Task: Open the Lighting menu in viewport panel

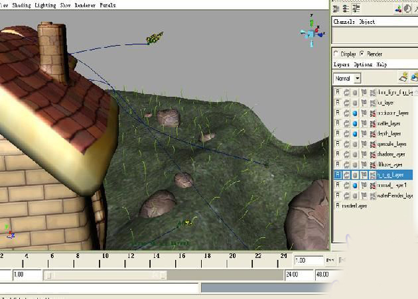Action: point(44,5)
